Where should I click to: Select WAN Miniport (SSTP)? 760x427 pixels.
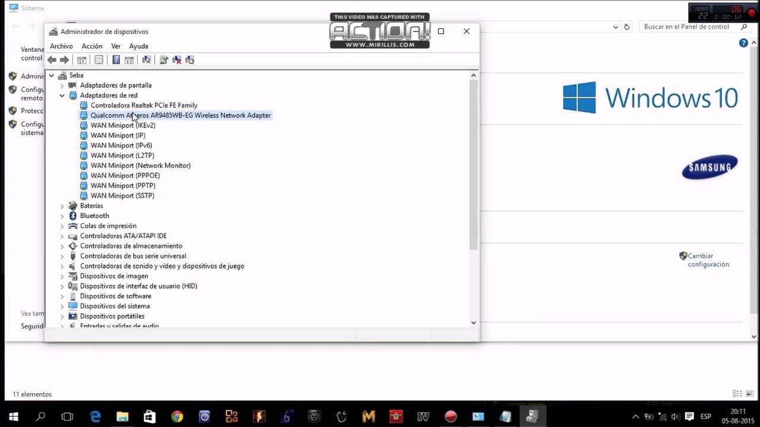tap(122, 196)
